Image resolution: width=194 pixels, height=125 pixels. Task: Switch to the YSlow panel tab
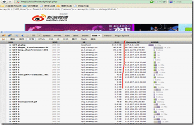coord(108,36)
